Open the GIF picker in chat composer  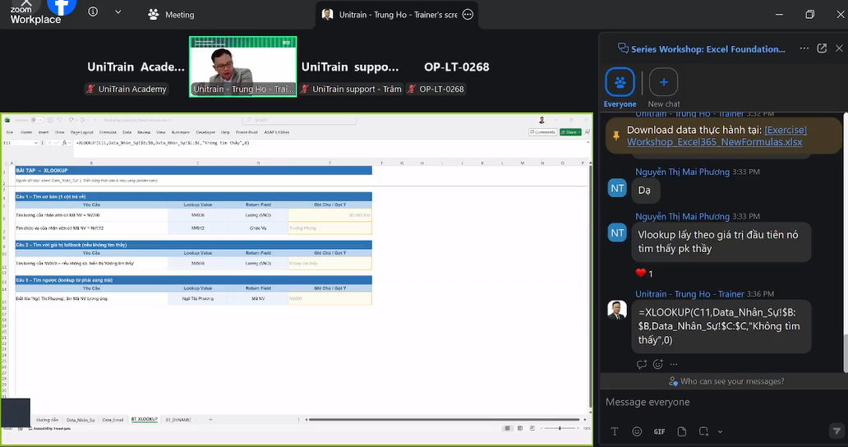coord(659,431)
